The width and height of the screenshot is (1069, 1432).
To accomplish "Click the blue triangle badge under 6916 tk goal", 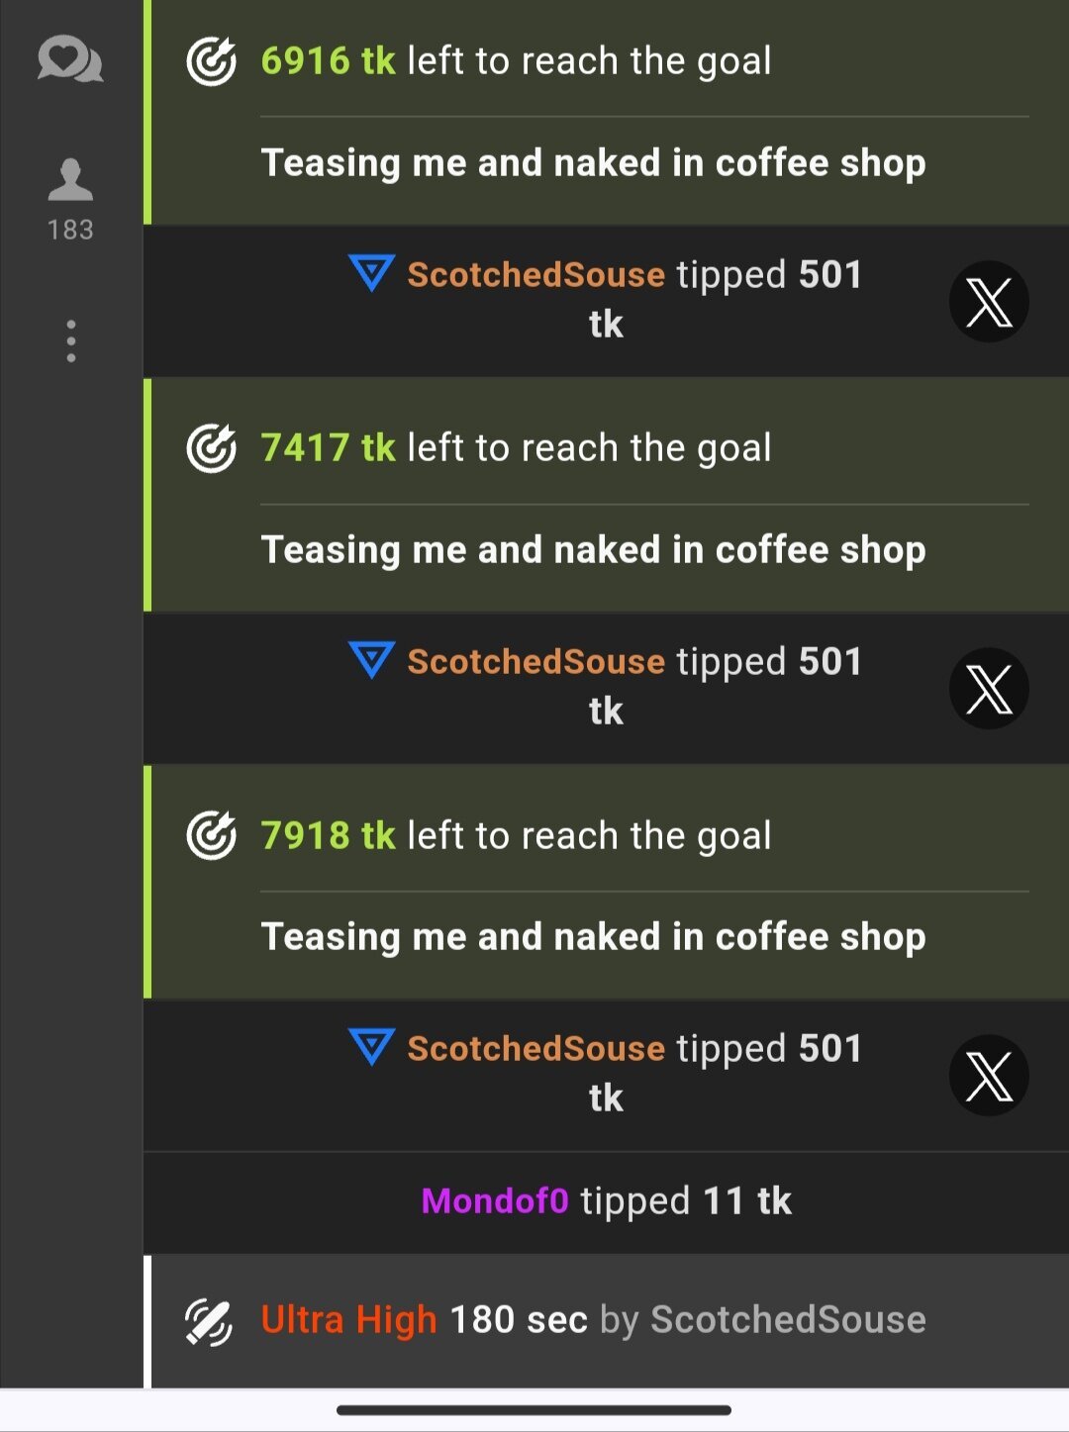I will tap(372, 273).
